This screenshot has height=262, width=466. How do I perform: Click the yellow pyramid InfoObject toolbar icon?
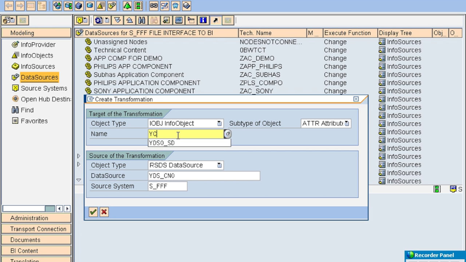click(x=101, y=6)
